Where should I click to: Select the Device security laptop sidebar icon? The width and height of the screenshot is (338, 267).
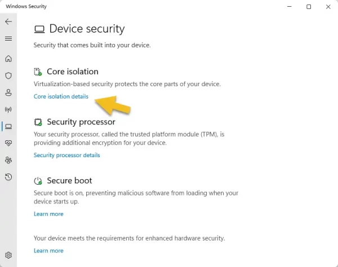point(8,126)
